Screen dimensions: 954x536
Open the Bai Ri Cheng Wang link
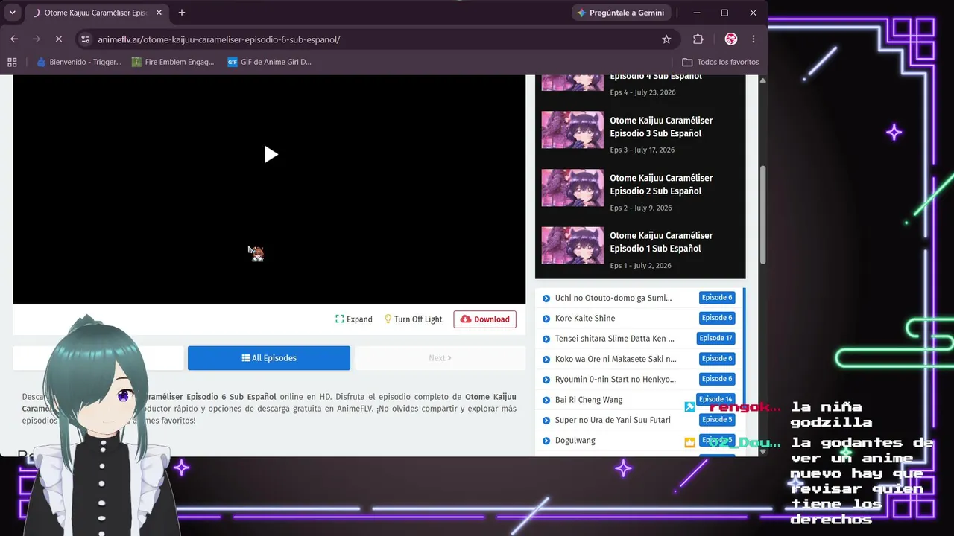pos(589,400)
